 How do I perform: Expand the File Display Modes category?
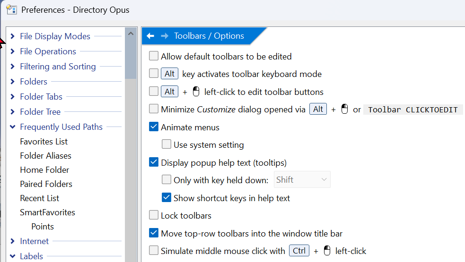pyautogui.click(x=12, y=36)
